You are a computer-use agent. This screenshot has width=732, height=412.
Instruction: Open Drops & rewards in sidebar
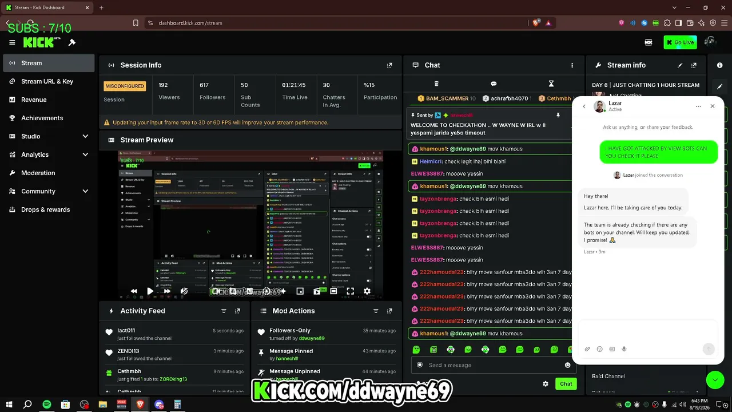pos(49,209)
